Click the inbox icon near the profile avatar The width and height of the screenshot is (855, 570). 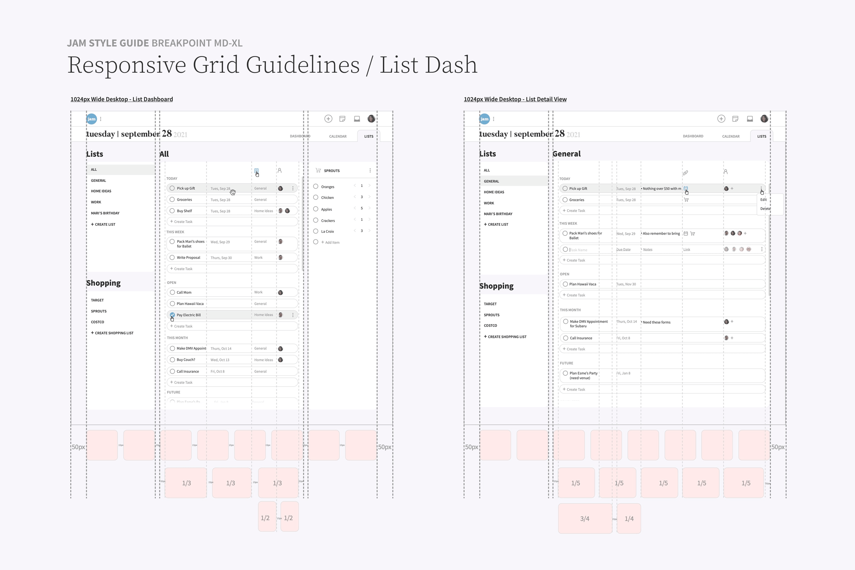(x=357, y=119)
